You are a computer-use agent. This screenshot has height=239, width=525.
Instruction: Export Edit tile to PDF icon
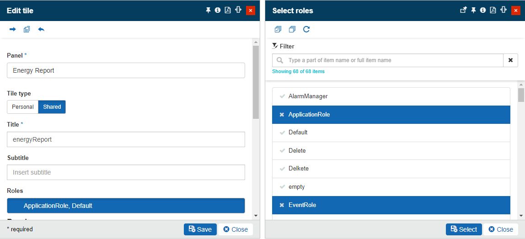pos(228,10)
